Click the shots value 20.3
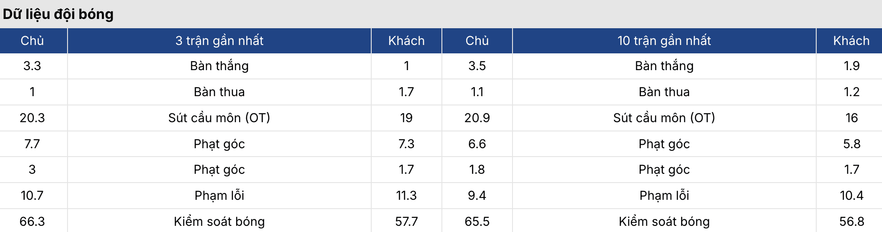The height and width of the screenshot is (232, 882). tap(32, 118)
